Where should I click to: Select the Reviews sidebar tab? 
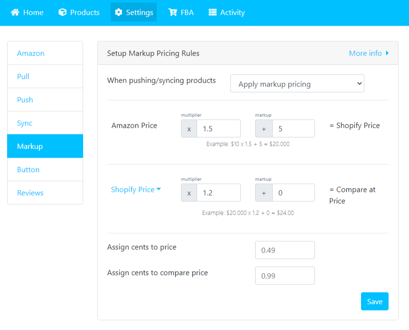click(45, 193)
